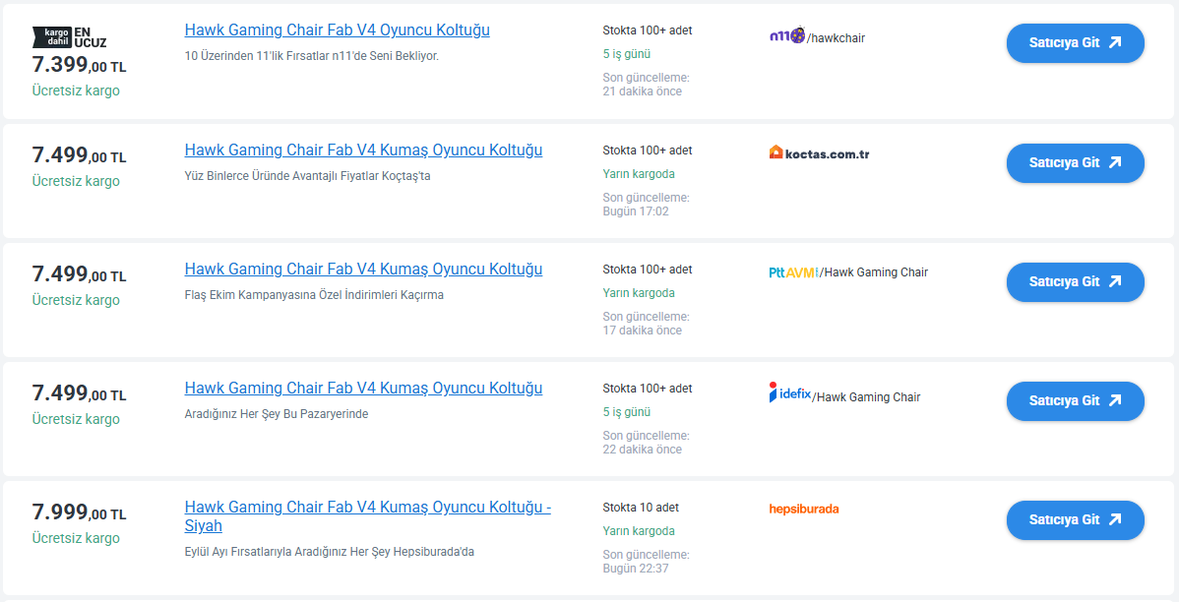This screenshot has width=1179, height=602.
Task: Open the PttAVM Kumaş Oyuncu Koltuğu product link
Action: (x=363, y=270)
